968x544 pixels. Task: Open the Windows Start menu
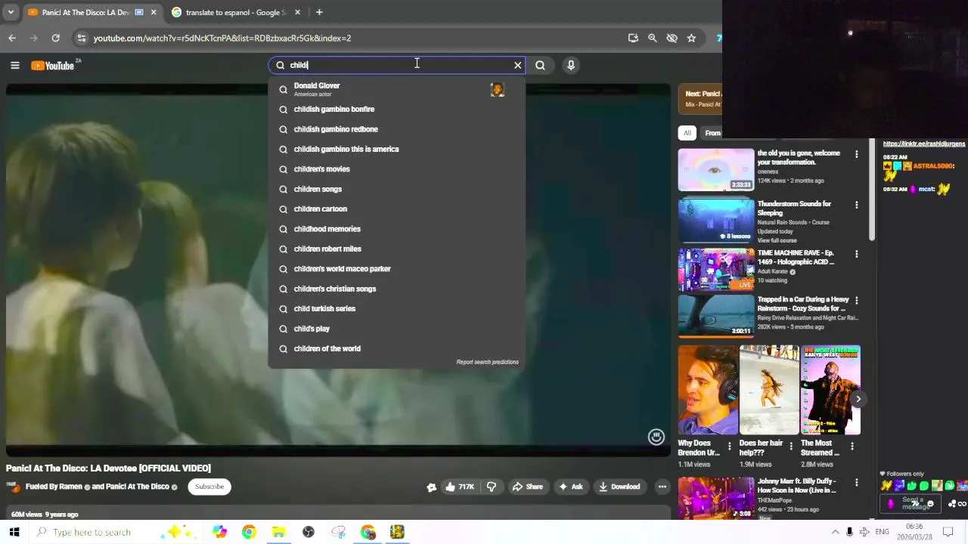[14, 532]
